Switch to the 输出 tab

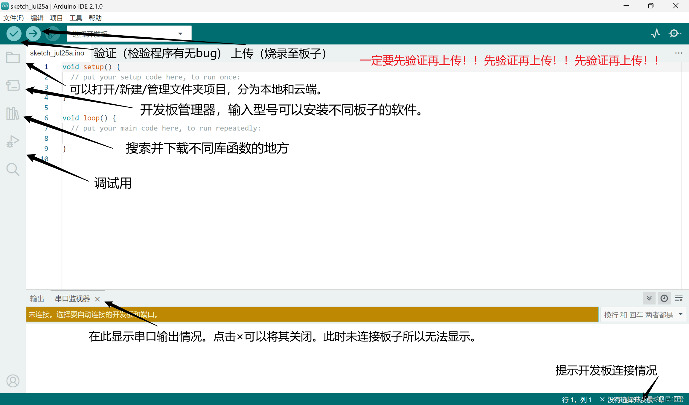pyautogui.click(x=37, y=299)
